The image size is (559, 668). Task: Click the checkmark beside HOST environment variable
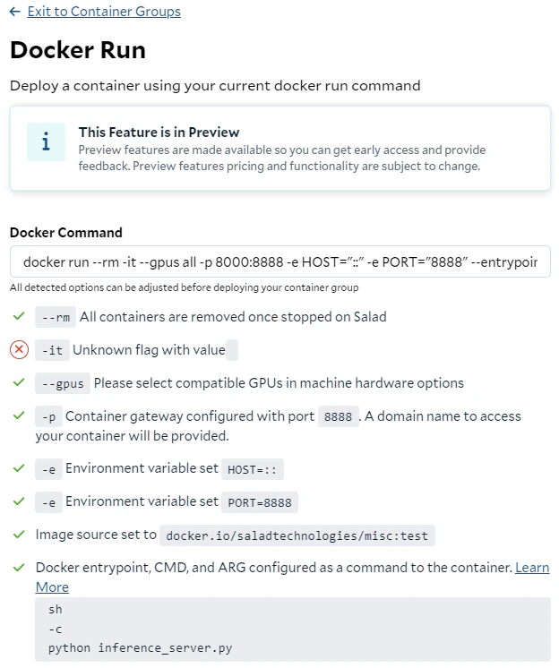pos(19,468)
